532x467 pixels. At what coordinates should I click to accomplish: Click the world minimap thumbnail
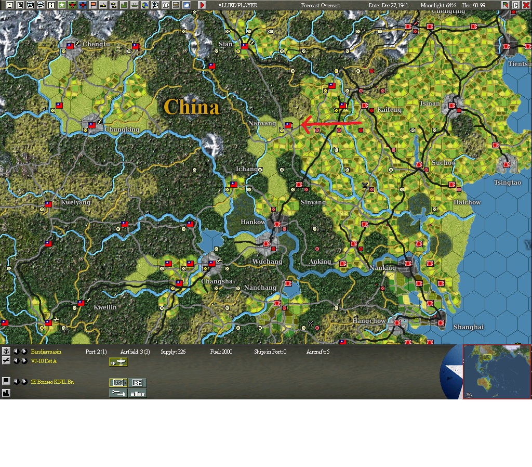click(x=497, y=371)
